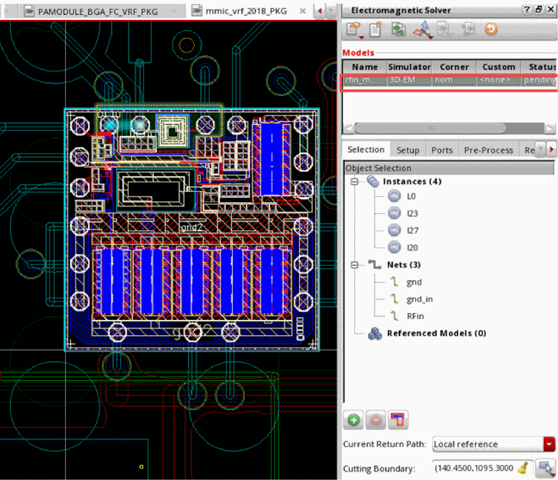Viewport: 558px width, 480px height.
Task: Select instance I23 in Object Selection
Action: point(413,214)
